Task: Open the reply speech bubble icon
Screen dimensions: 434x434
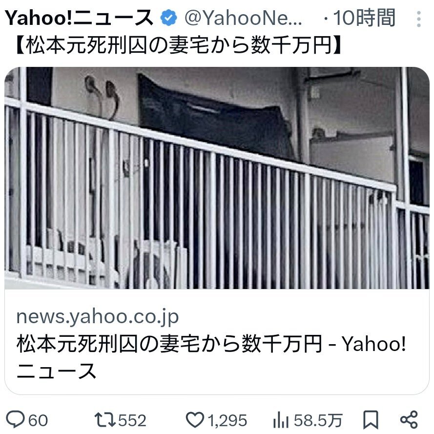Action: 16,420
